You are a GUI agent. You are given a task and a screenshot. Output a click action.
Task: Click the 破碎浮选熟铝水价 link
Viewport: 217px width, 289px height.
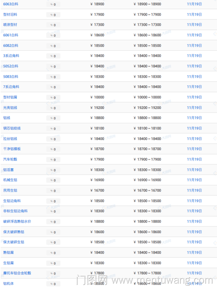[x=17, y=221]
